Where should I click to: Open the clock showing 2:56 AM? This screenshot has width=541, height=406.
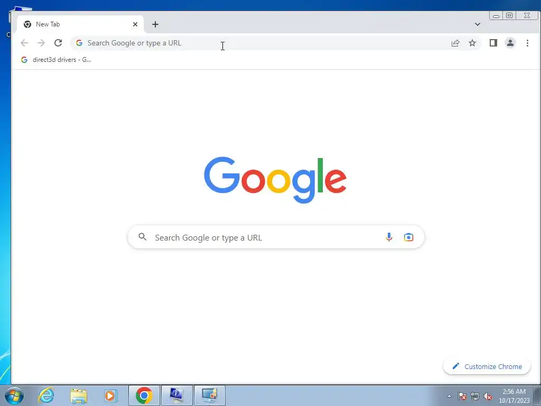pos(514,396)
